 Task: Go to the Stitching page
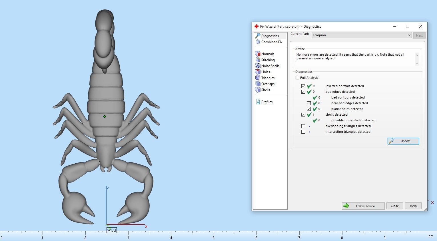268,60
